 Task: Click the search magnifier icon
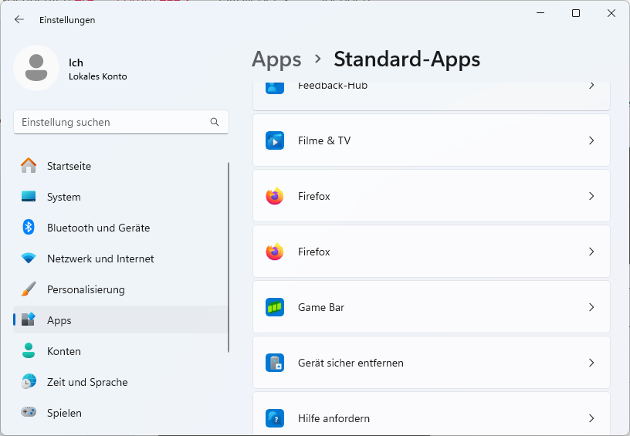pyautogui.click(x=215, y=122)
